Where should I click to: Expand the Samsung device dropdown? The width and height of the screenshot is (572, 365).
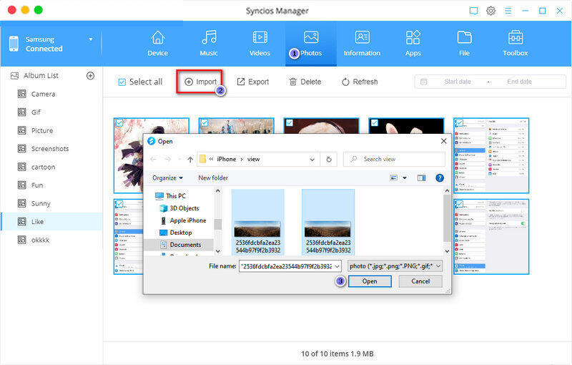click(x=91, y=39)
